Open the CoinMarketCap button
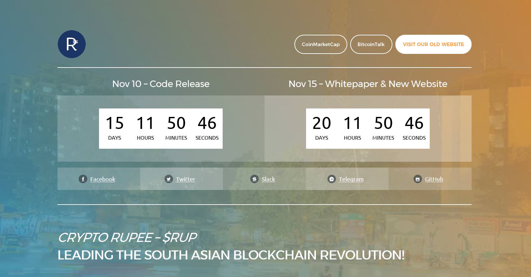The image size is (531, 277). coord(321,44)
